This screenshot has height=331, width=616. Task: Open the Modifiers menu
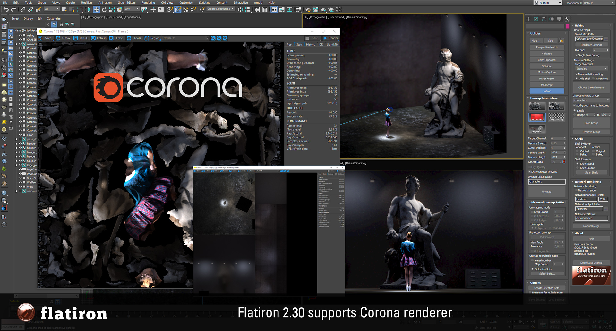pos(87,3)
